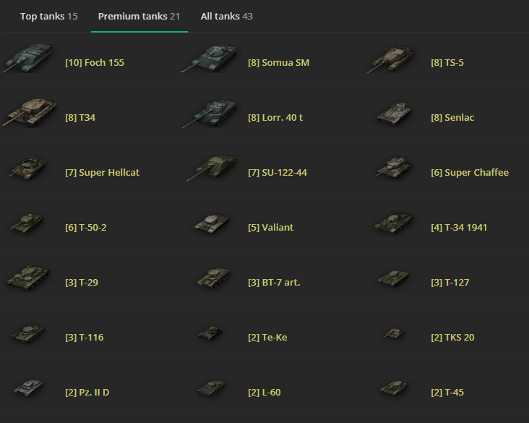
Task: Open the All tanks tab
Action: click(227, 16)
